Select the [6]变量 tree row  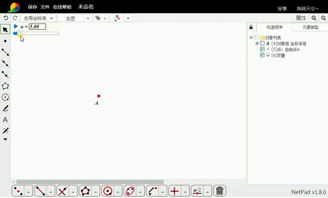[x=278, y=55]
